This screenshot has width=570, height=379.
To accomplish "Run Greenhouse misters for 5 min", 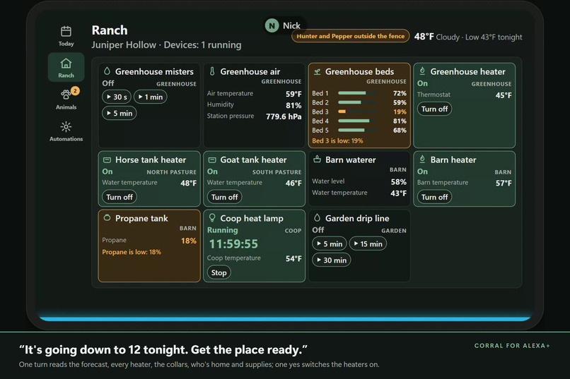I will point(120,113).
